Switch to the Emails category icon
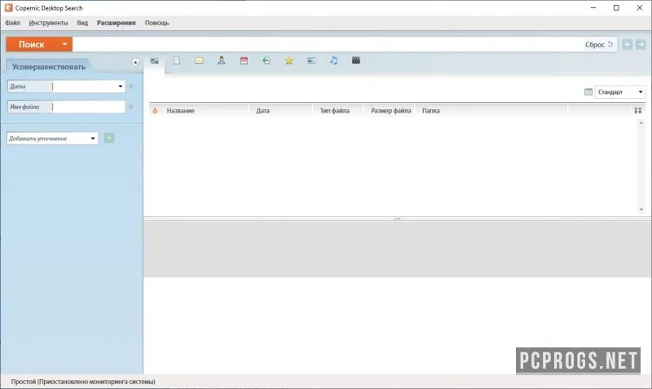Image resolution: width=652 pixels, height=389 pixels. click(x=199, y=60)
